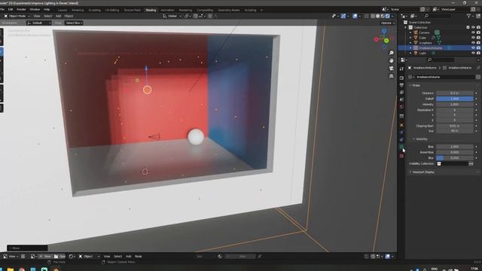Click the Visibility Collection field

pyautogui.click(x=453, y=164)
